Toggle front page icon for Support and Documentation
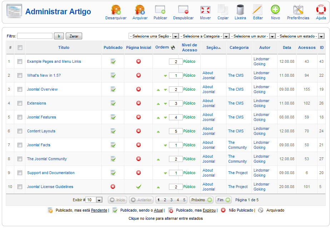 [139, 173]
